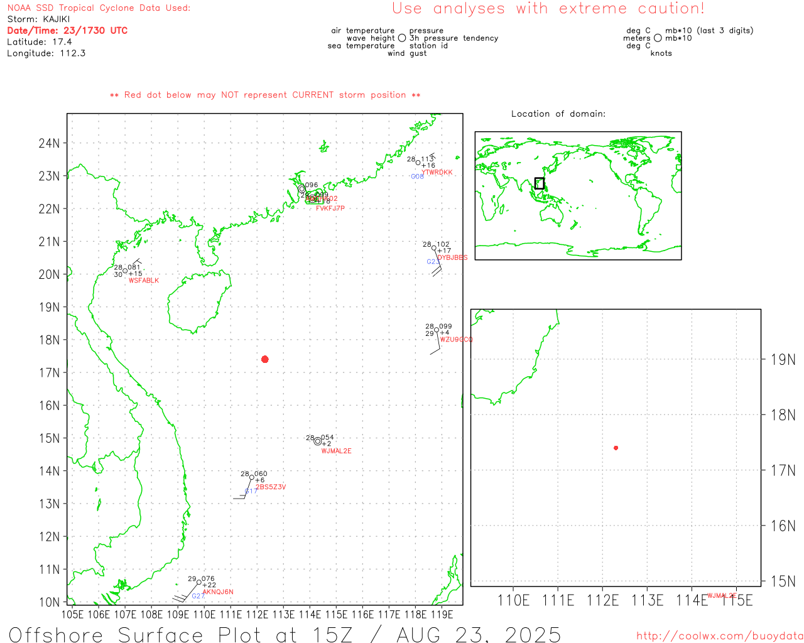Click the red storm dot on the zoomed inset map
The height and width of the screenshot is (643, 804).
[x=616, y=448]
